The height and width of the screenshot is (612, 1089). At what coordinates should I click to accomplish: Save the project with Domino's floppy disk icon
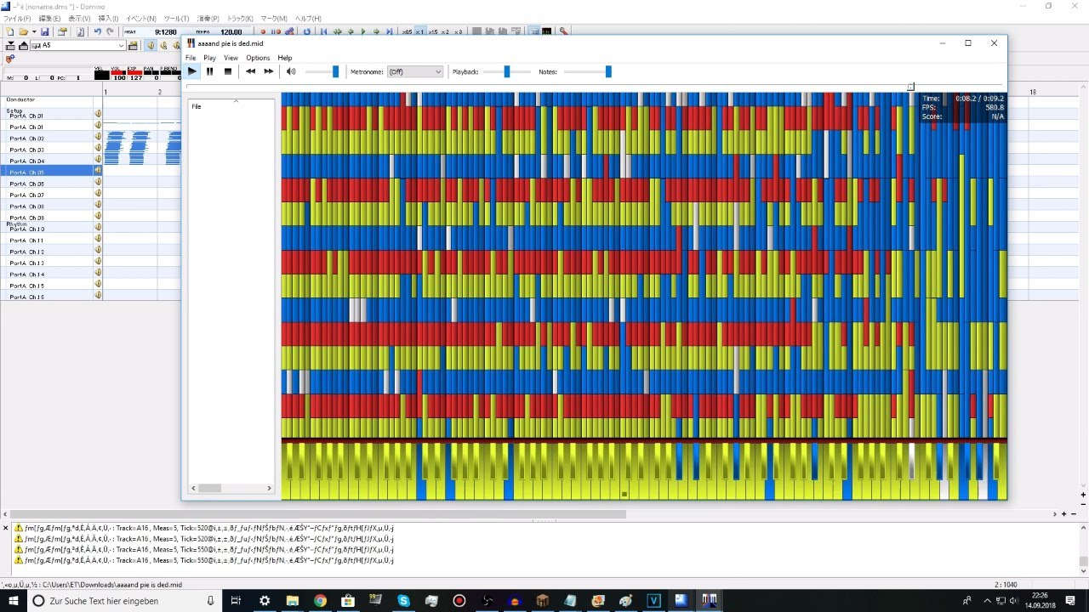44,31
